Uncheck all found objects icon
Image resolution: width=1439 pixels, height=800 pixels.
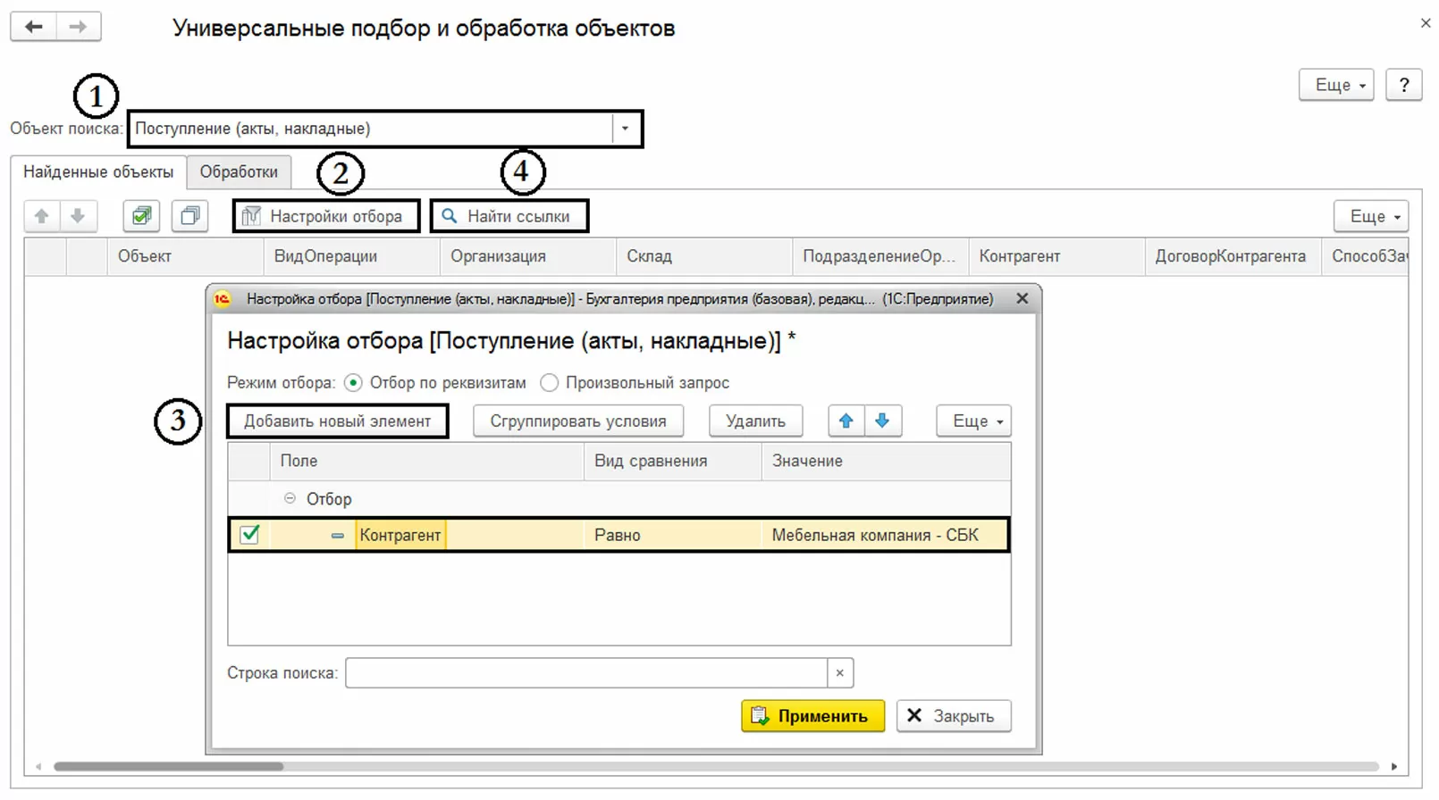tap(189, 216)
